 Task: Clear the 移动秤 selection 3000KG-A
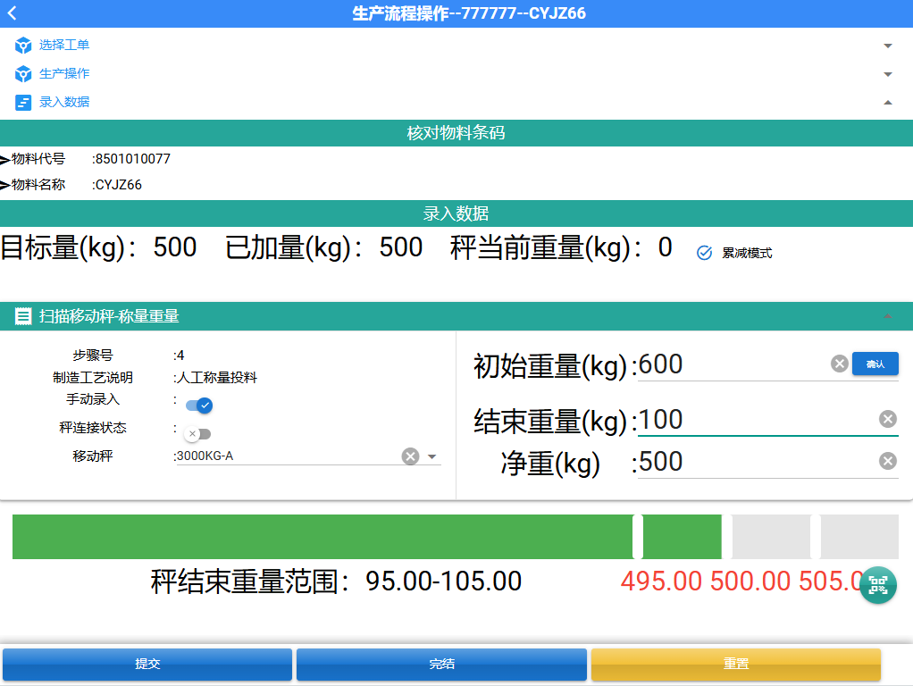pos(411,456)
